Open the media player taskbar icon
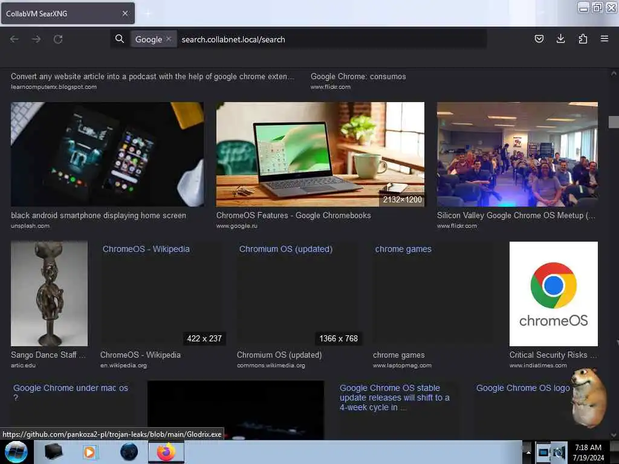The image size is (619, 464). pyautogui.click(x=89, y=452)
